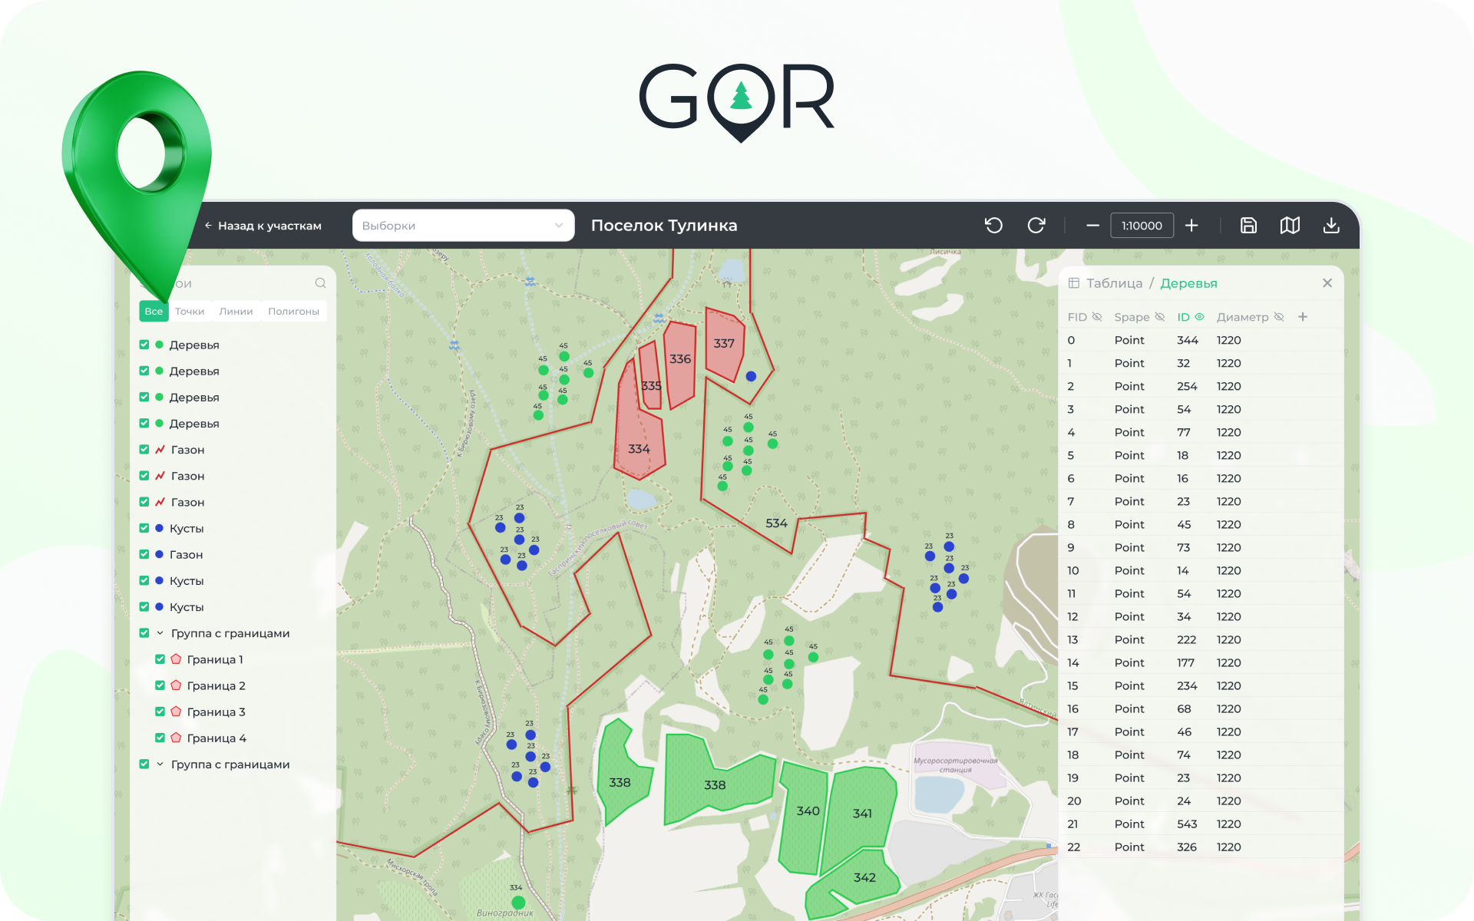This screenshot has height=921, width=1474.
Task: Show the Диаметр column via eye icon
Action: (x=1279, y=317)
